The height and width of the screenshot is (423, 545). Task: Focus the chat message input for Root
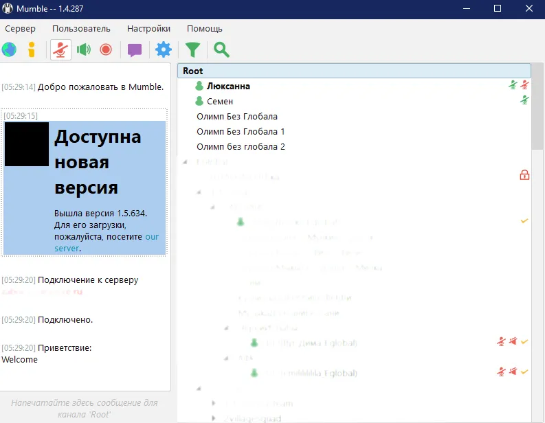coord(85,409)
